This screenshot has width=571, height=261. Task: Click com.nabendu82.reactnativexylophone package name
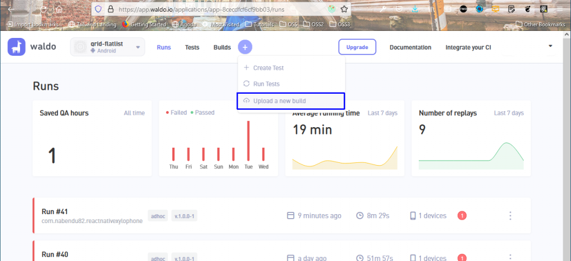[x=92, y=221]
